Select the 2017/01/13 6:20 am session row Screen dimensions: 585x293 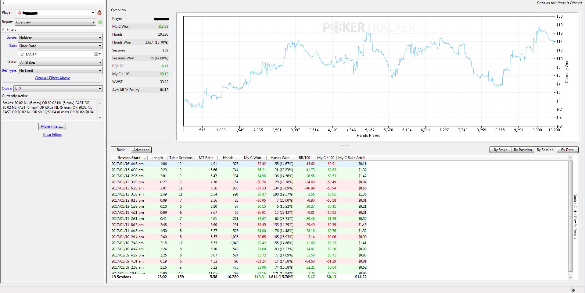239,188
